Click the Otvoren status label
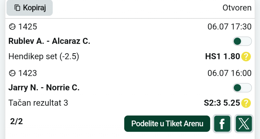260x139 pixels. click(x=237, y=8)
